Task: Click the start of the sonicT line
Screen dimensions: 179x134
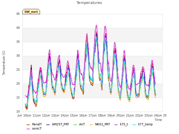Action: pos(25,95)
